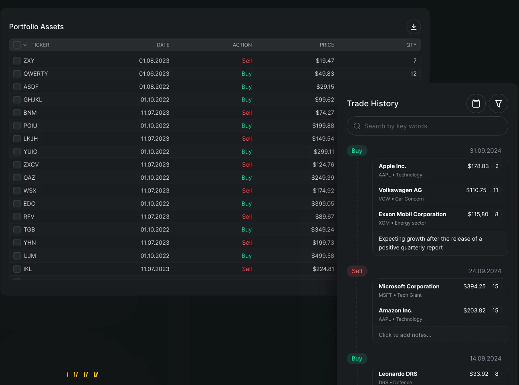
Task: Click the 01.06.2023 date cell
Action: (154, 74)
